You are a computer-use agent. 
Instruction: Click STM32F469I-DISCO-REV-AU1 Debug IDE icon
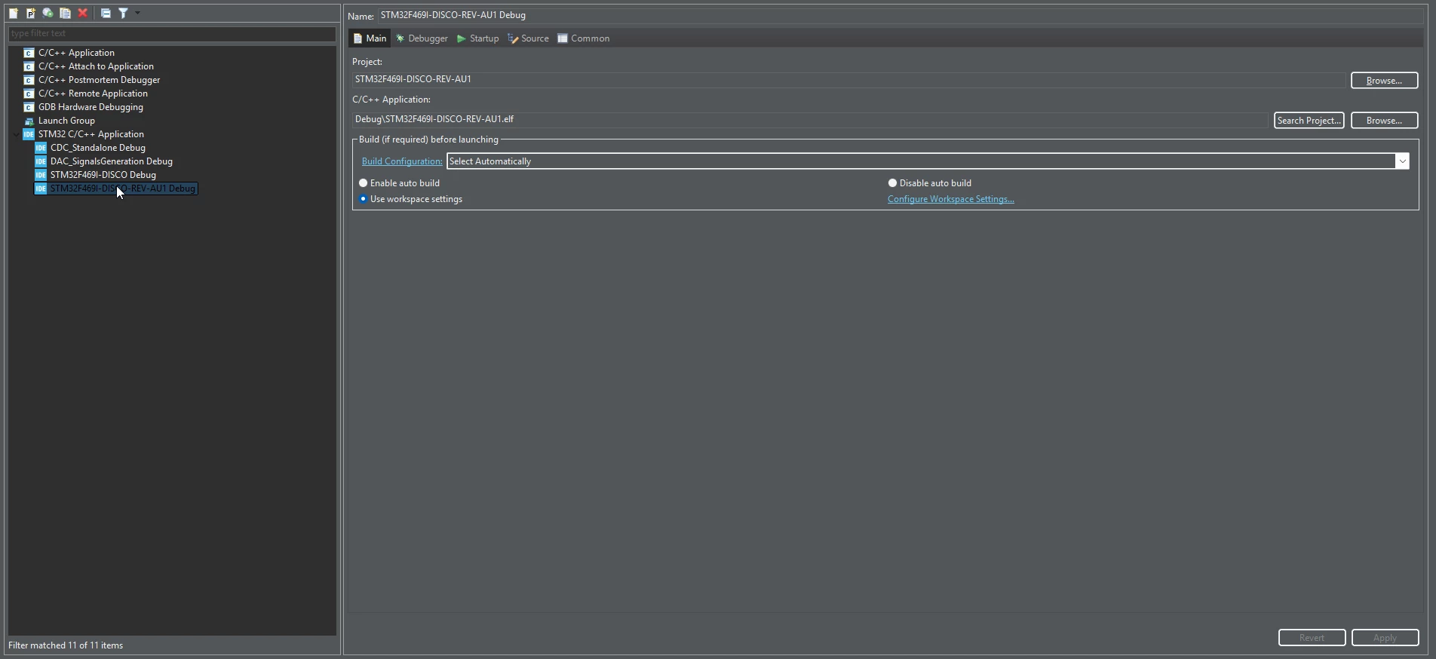click(x=41, y=189)
